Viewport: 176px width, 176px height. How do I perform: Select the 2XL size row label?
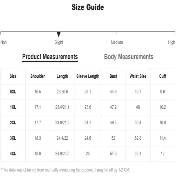13,123
